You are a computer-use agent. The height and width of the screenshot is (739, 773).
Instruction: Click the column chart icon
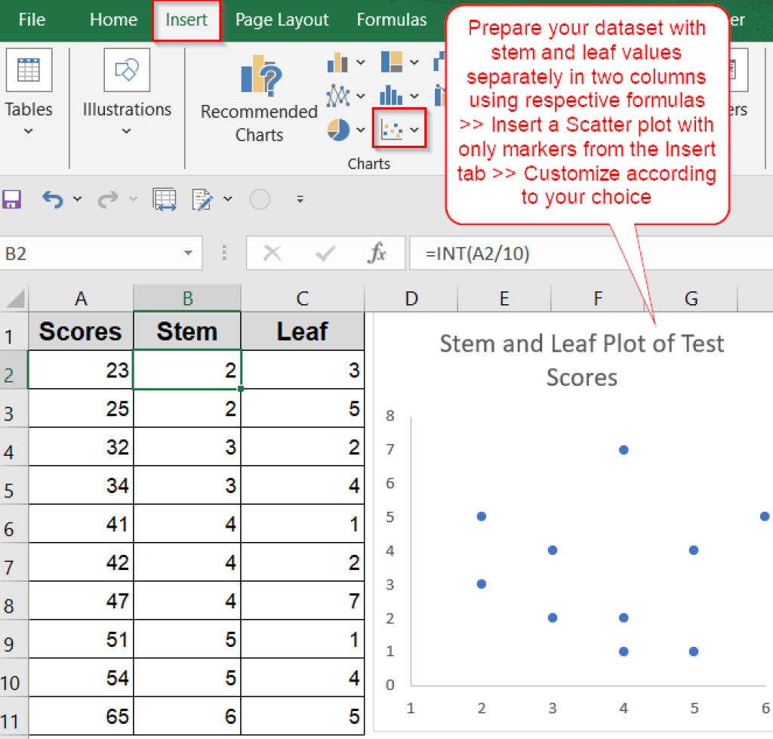point(339,62)
